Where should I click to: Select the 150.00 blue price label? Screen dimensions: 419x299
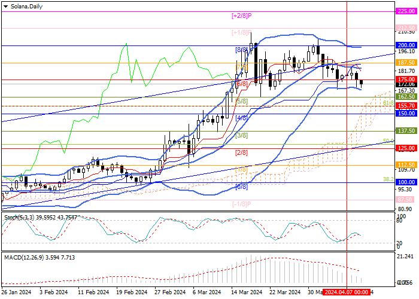click(406, 114)
